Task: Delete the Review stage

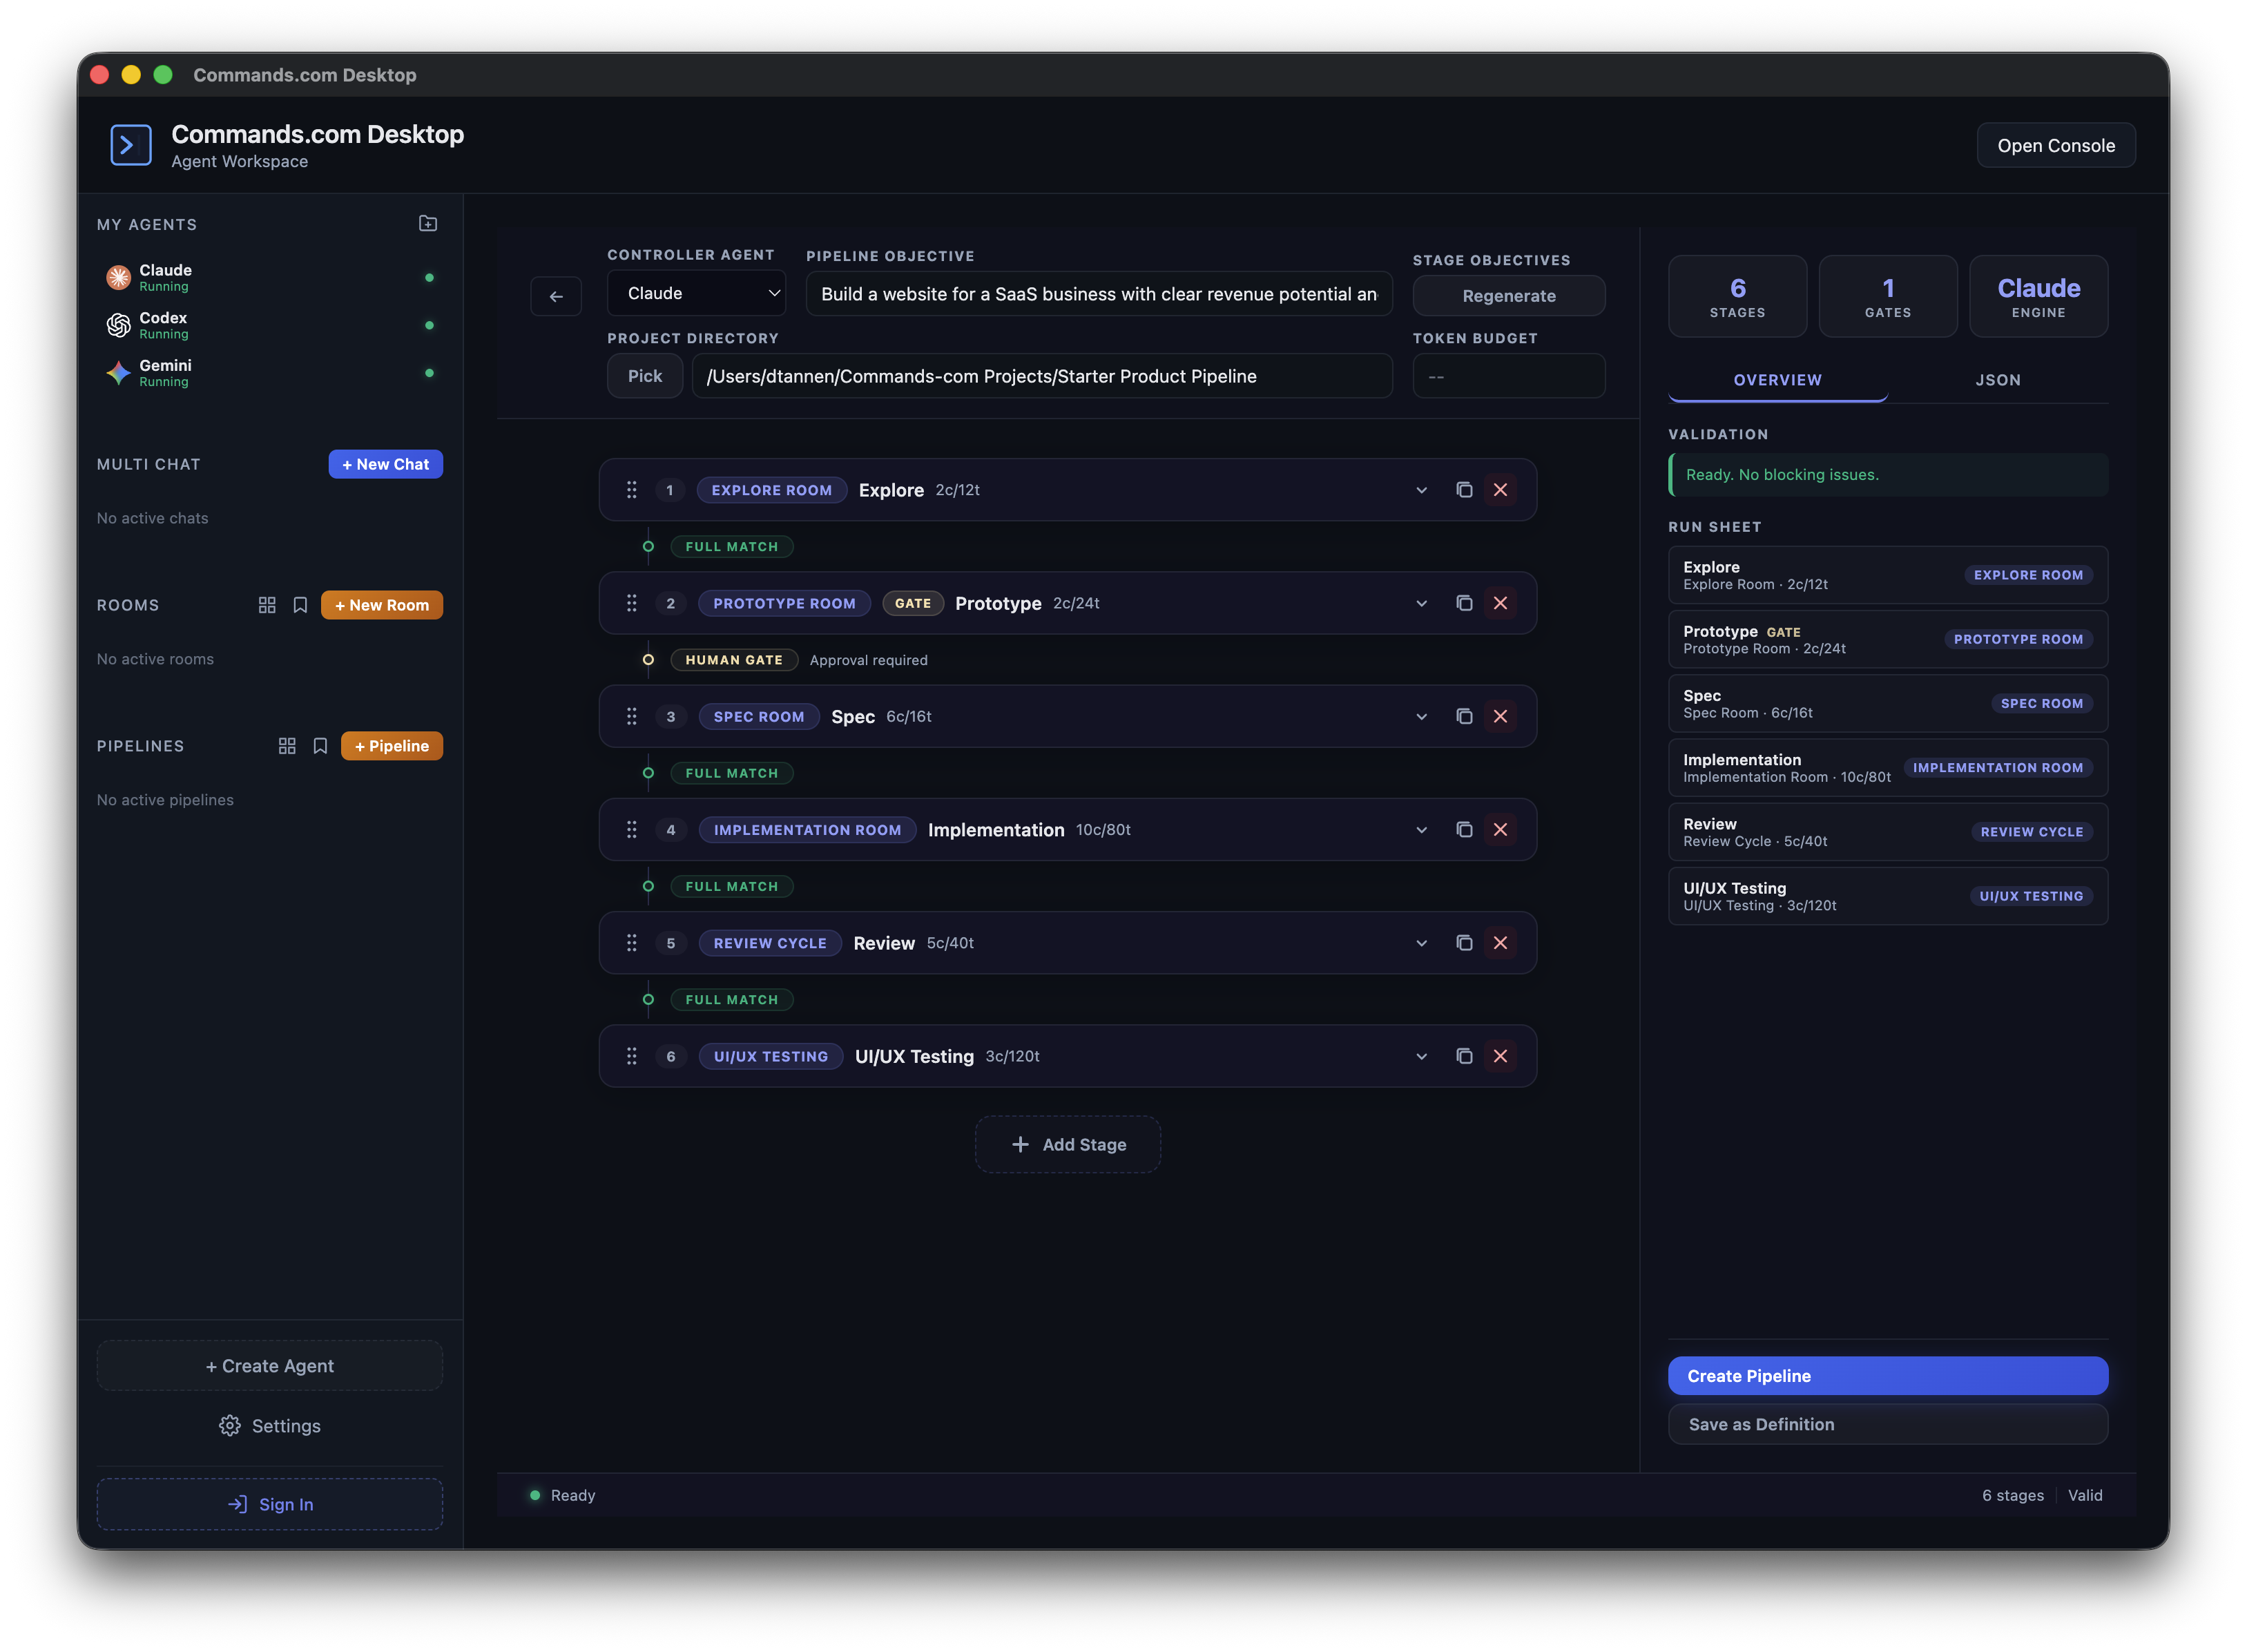Action: tap(1501, 943)
